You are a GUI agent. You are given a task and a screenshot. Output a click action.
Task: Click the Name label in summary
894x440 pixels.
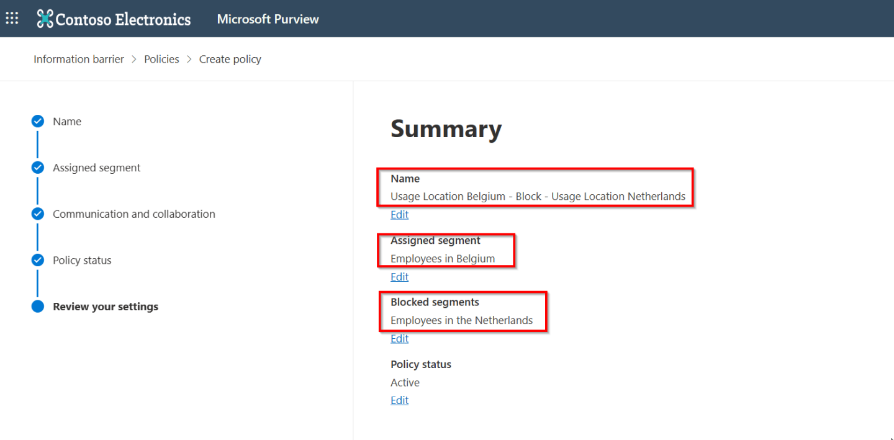405,179
